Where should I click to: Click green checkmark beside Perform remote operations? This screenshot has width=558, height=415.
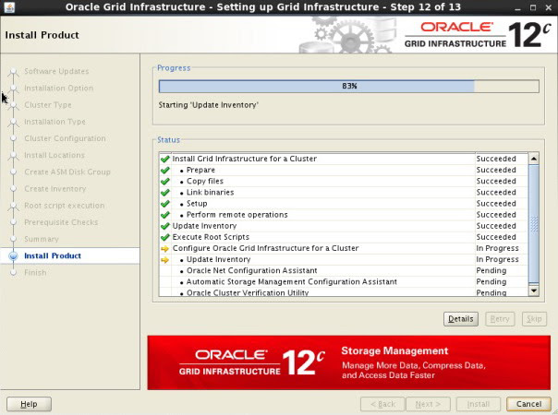coord(164,215)
